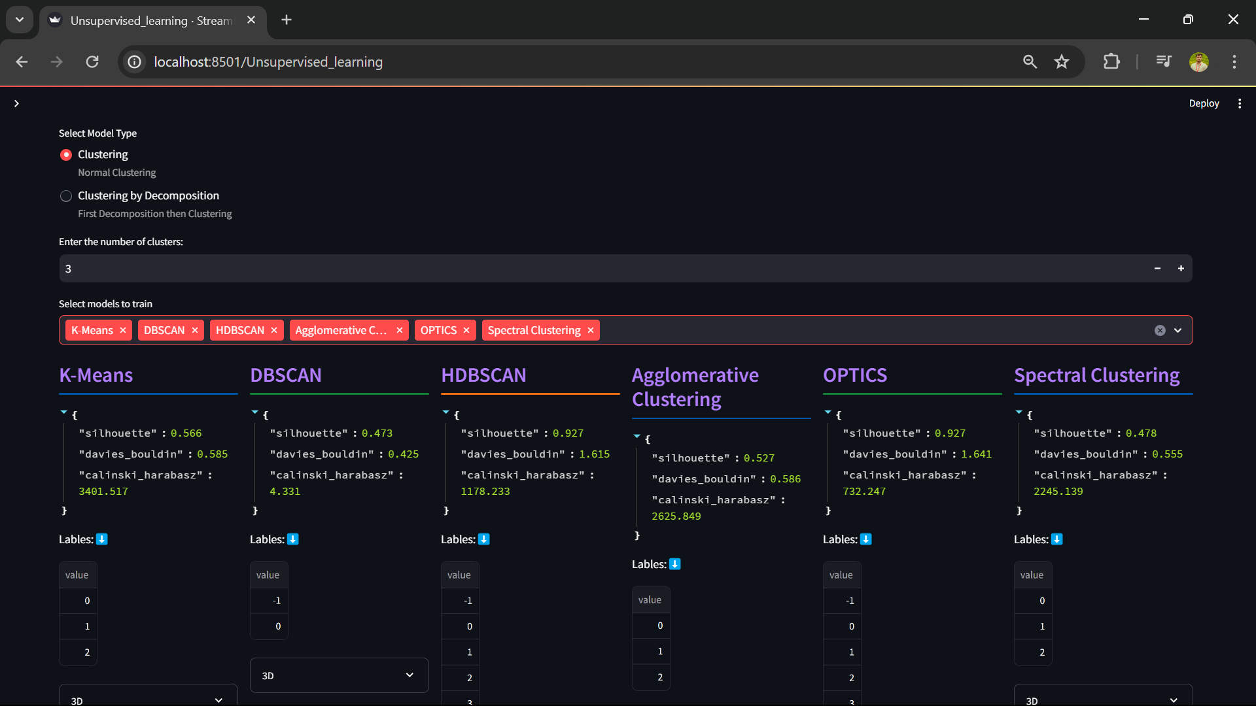Download HDBSCAN cluster labels
This screenshot has width=1256, height=706.
click(484, 539)
